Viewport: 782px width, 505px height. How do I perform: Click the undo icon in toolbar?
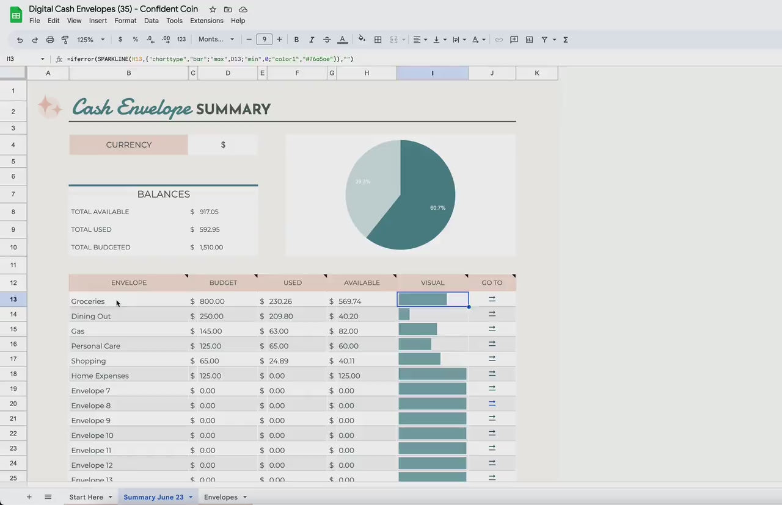point(20,40)
